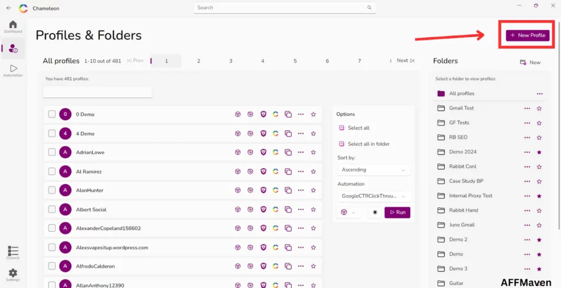Go to page 7
561x288 pixels.
(x=359, y=61)
